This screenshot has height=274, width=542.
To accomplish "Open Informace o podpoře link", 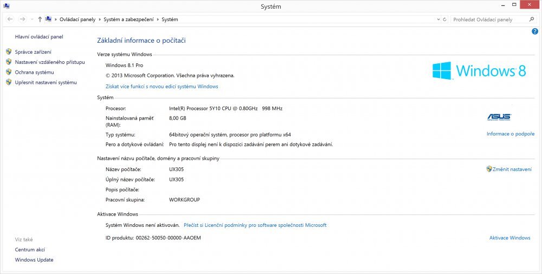I will pyautogui.click(x=511, y=134).
